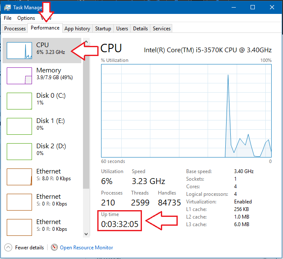Open the Details tab
Viewport: 283px width, 259px height.
pyautogui.click(x=140, y=29)
